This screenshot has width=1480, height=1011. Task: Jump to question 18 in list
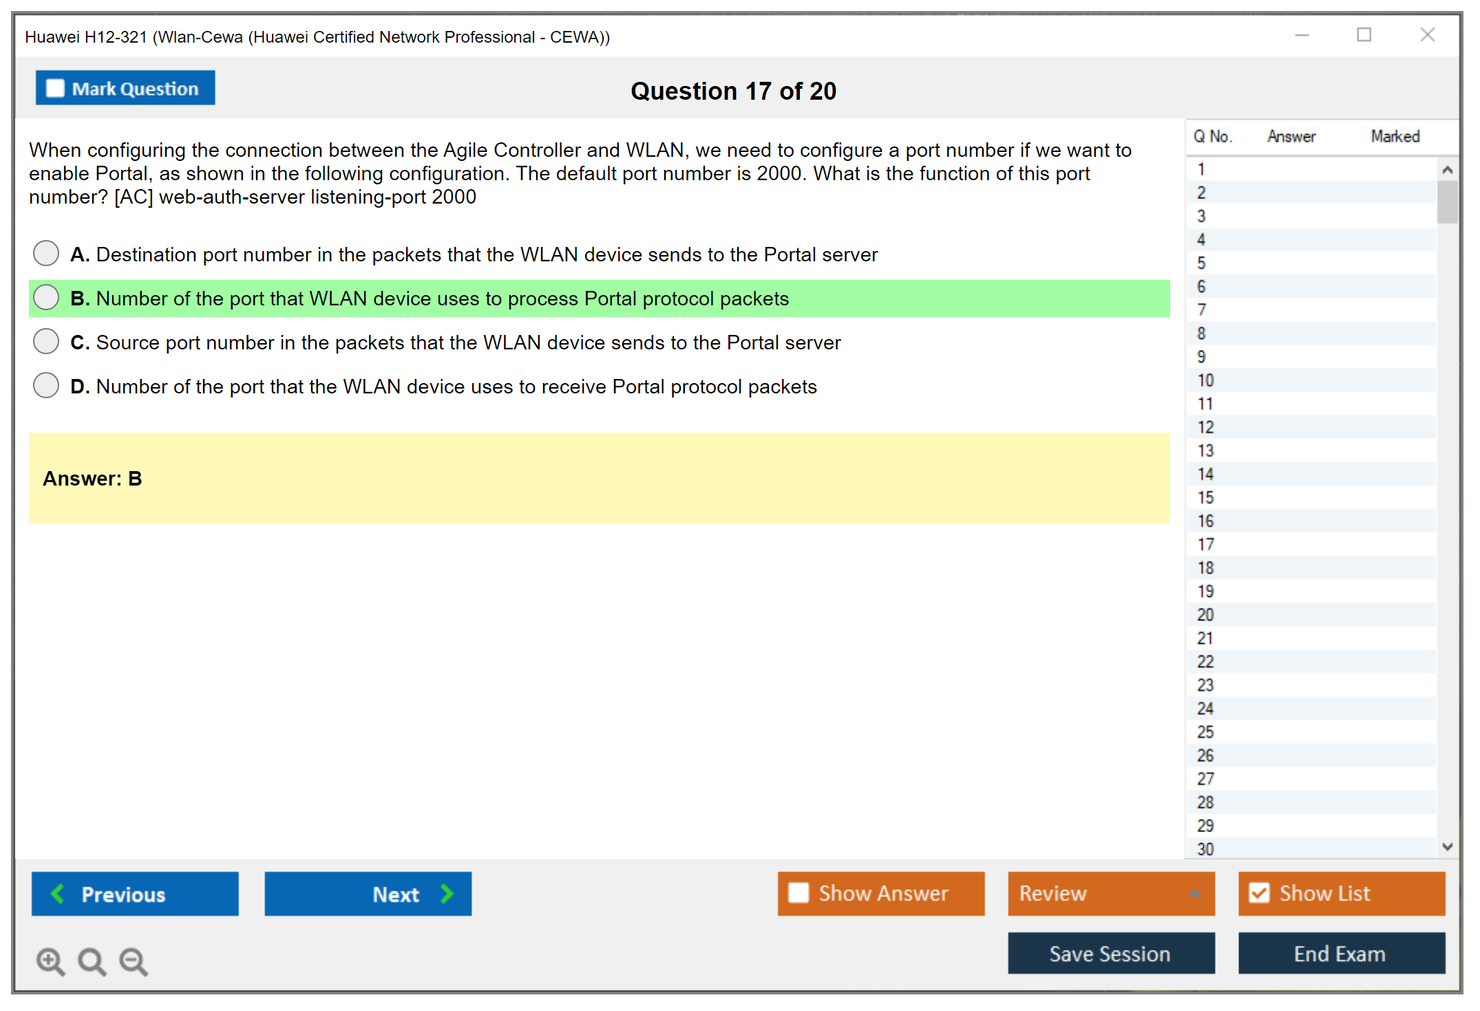point(1205,567)
